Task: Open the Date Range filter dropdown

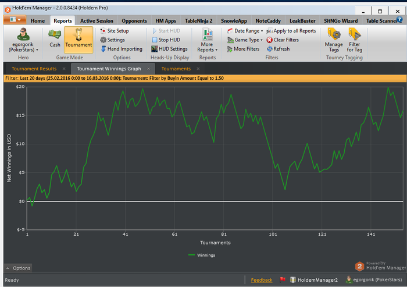Action: coord(245,31)
